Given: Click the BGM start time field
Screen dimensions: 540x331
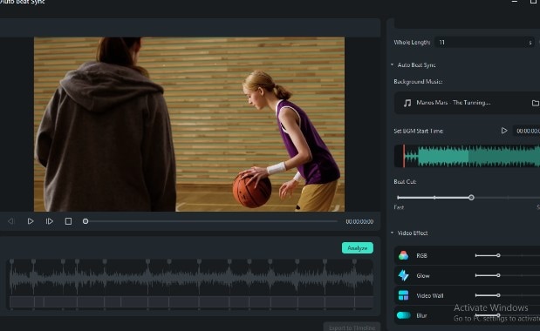Looking at the screenshot, I should pyautogui.click(x=527, y=131).
